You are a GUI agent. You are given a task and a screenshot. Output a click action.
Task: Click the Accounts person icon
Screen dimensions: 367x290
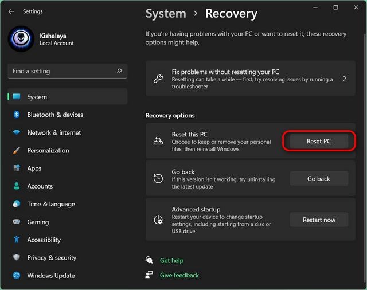click(x=17, y=186)
